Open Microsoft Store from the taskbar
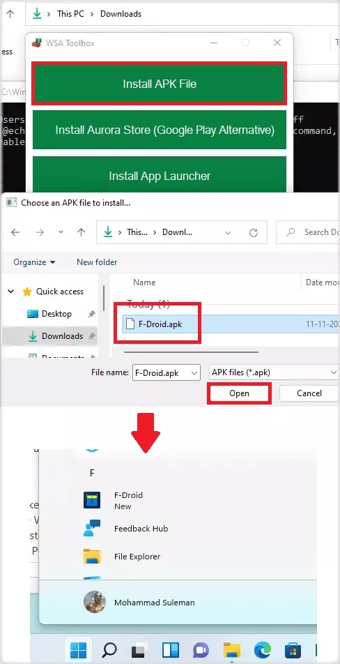 click(293, 649)
